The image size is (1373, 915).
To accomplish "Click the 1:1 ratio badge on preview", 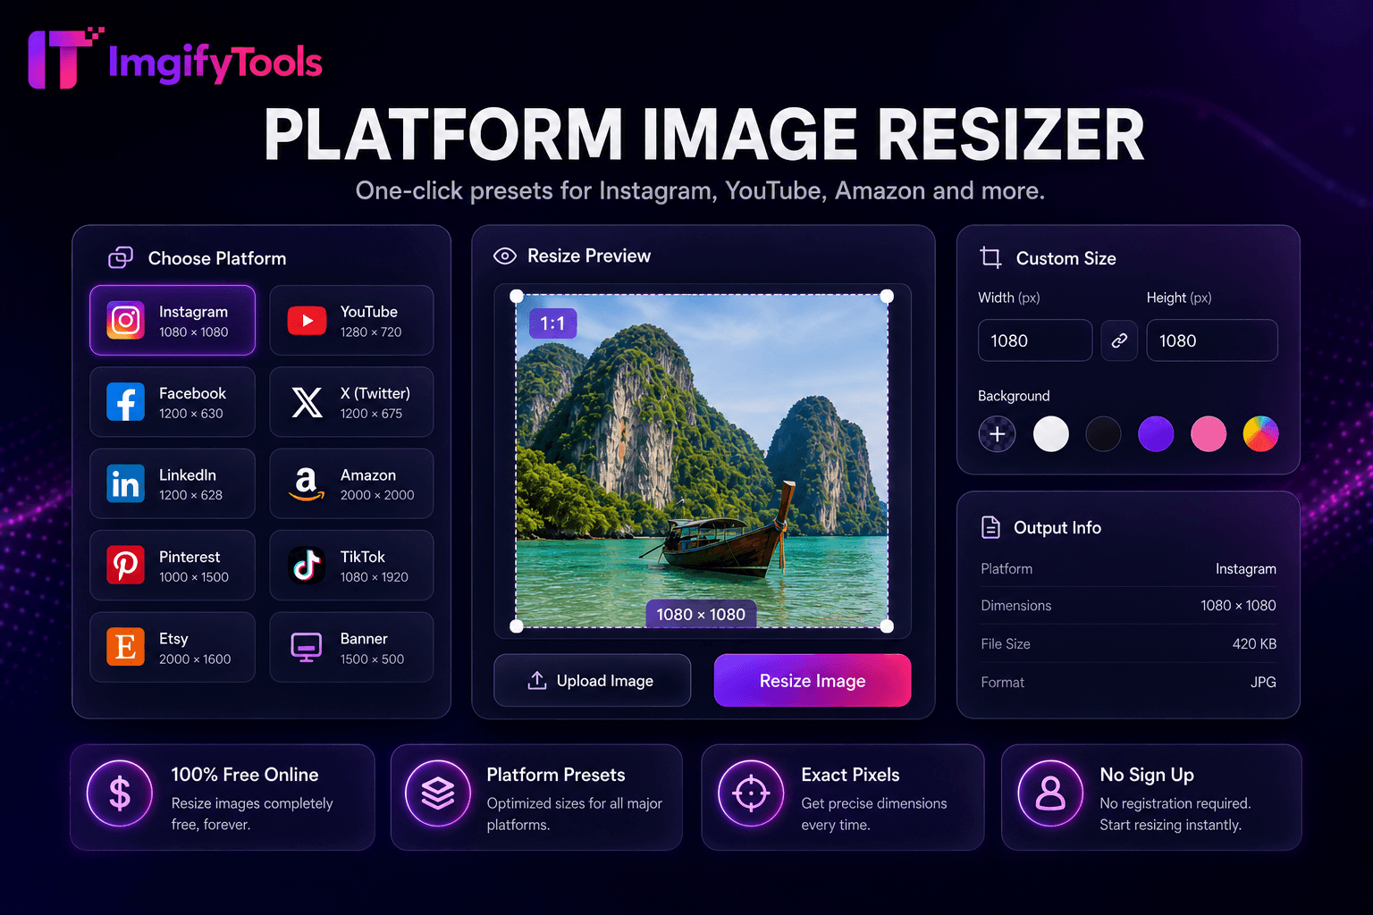I will [552, 323].
